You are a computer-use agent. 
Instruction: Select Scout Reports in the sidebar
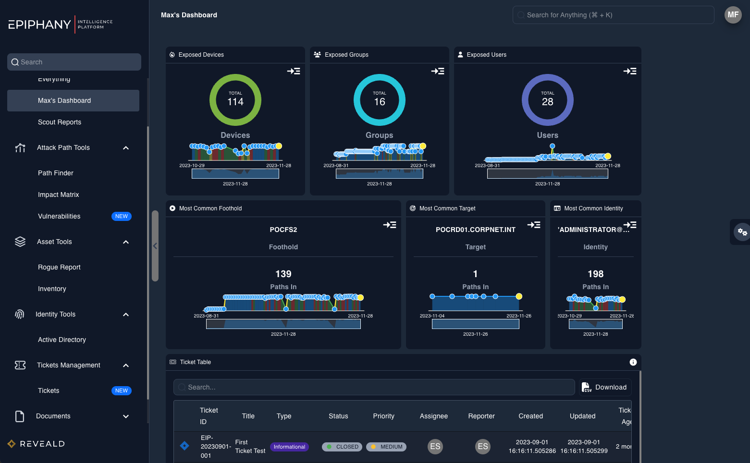click(59, 122)
